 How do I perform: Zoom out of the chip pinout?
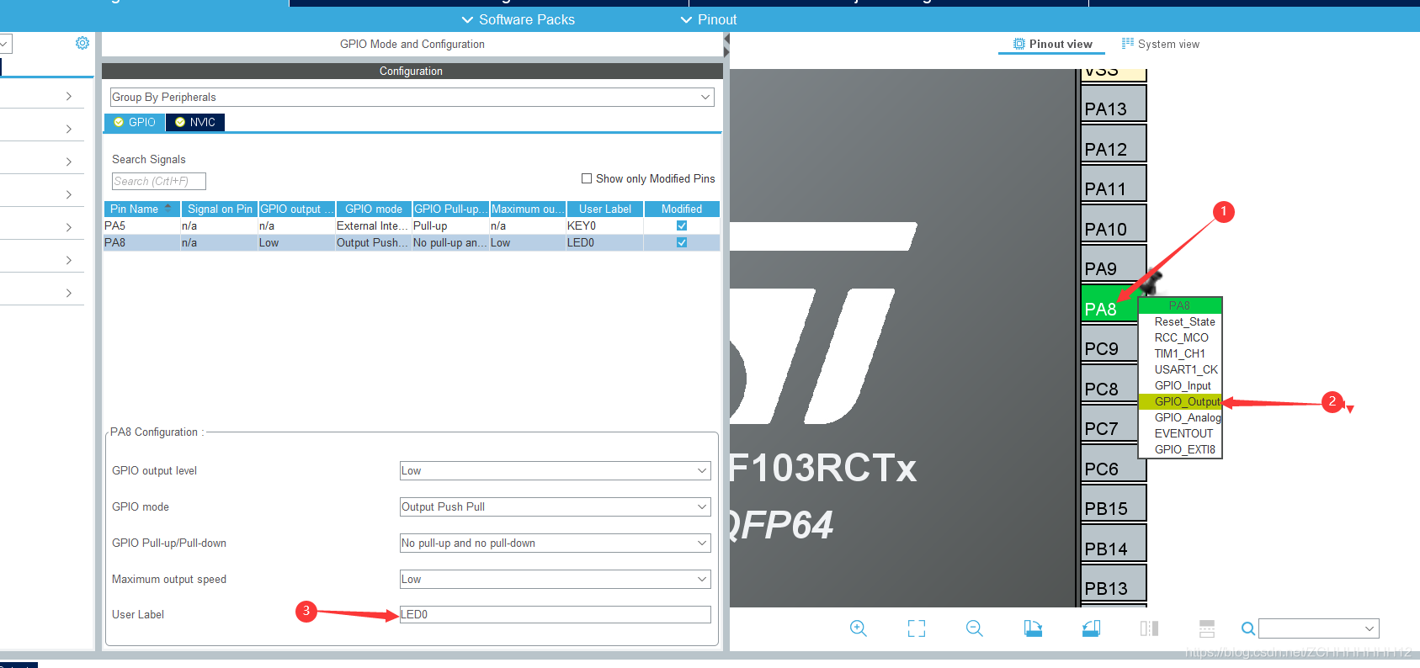pos(975,628)
